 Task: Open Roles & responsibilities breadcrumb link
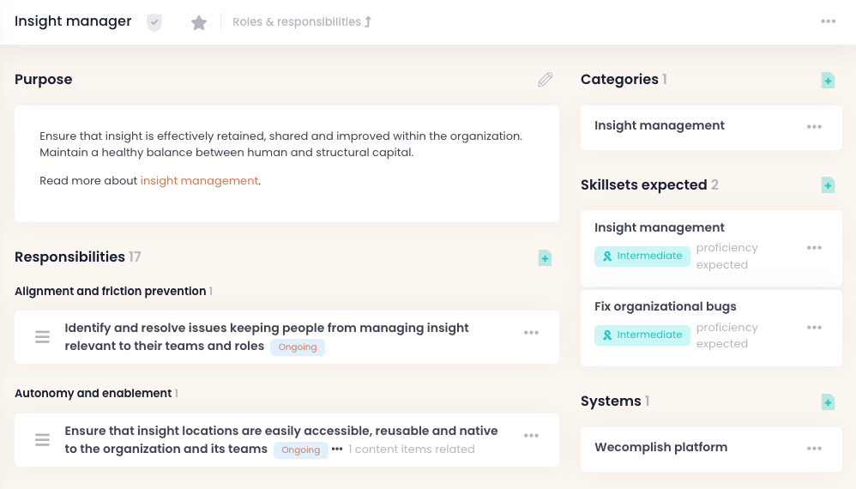point(301,22)
